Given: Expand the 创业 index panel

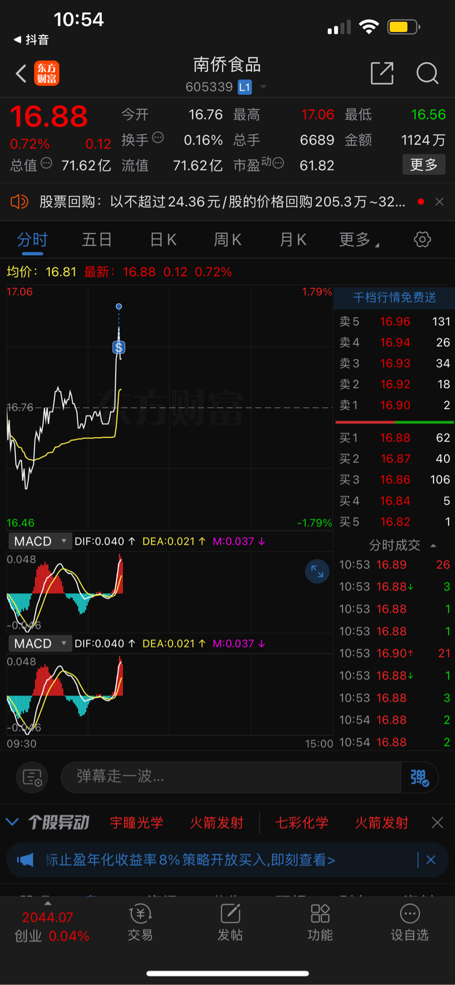Looking at the screenshot, I should pyautogui.click(x=47, y=904).
